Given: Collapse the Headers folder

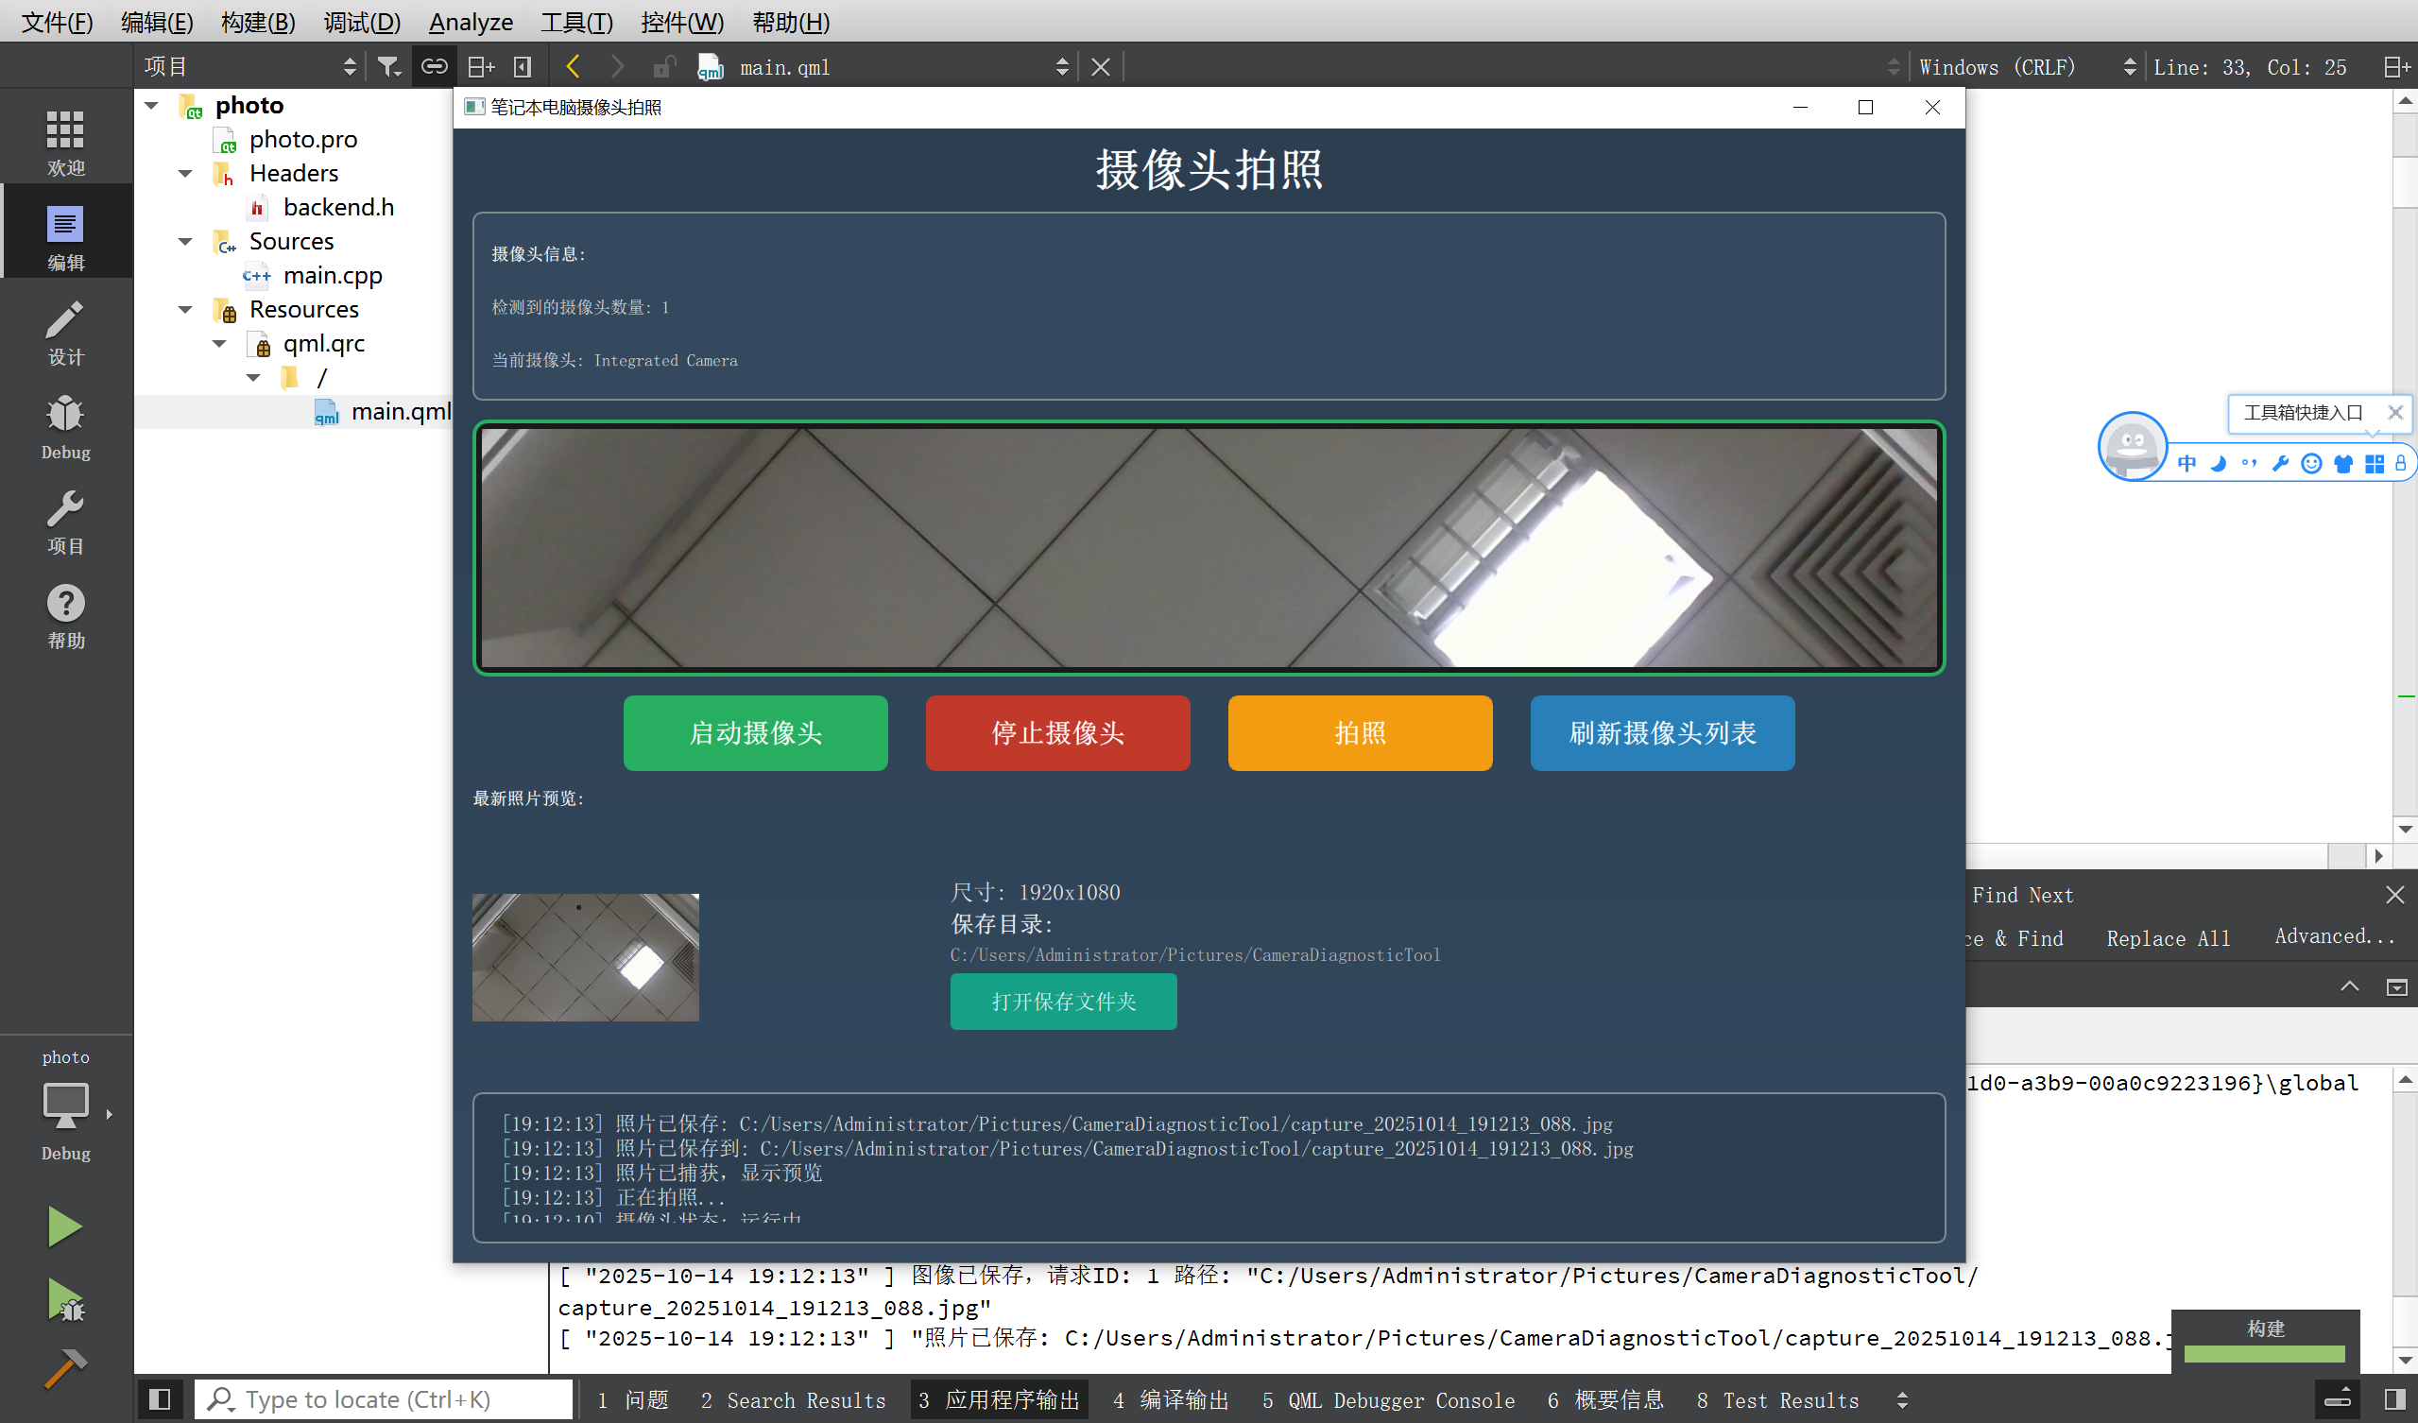Looking at the screenshot, I should tap(185, 174).
